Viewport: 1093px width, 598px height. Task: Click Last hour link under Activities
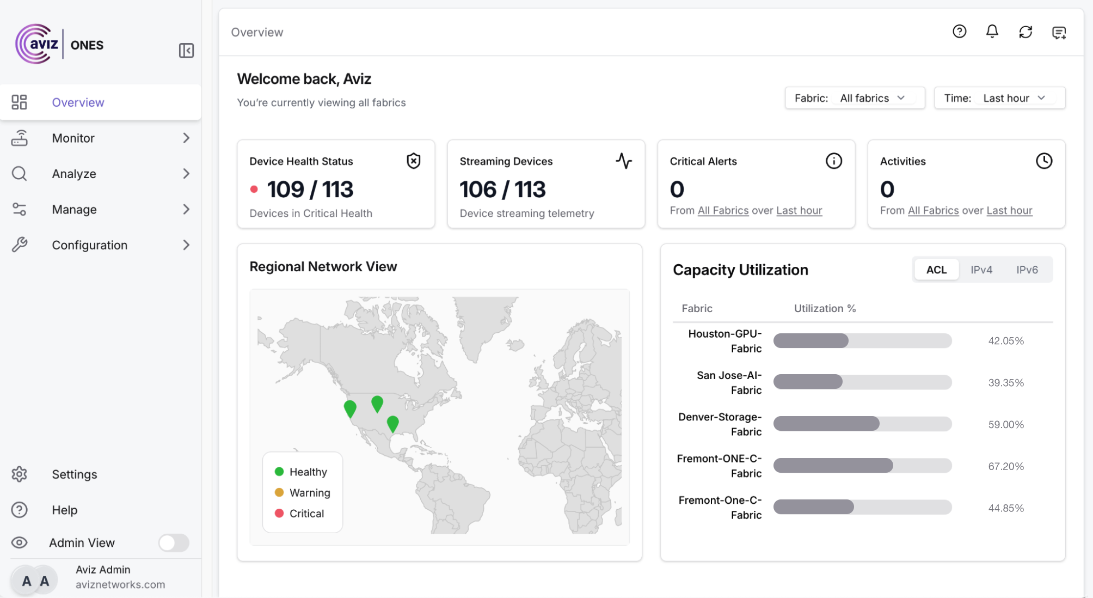1009,210
